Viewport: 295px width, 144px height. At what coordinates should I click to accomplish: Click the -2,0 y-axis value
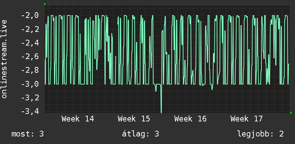pos(30,15)
